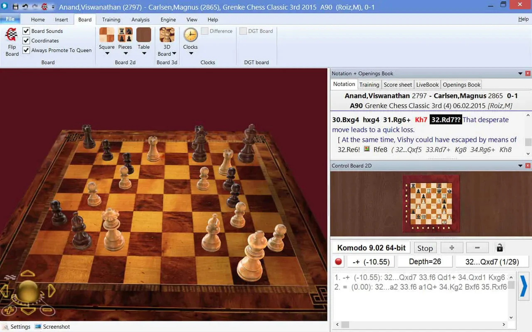Uncheck Always Promote To Queen checkbox
Image resolution: width=532 pixels, height=332 pixels.
[26, 50]
